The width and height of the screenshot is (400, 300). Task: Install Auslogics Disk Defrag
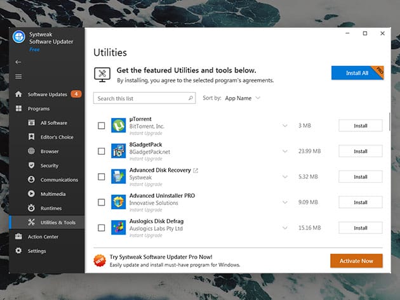point(361,228)
